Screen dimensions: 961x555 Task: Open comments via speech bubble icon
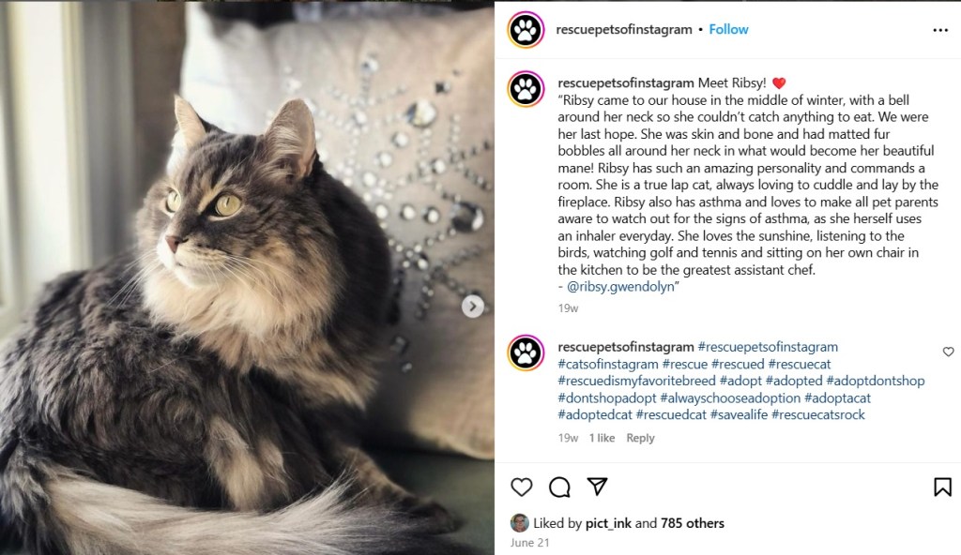click(x=559, y=487)
